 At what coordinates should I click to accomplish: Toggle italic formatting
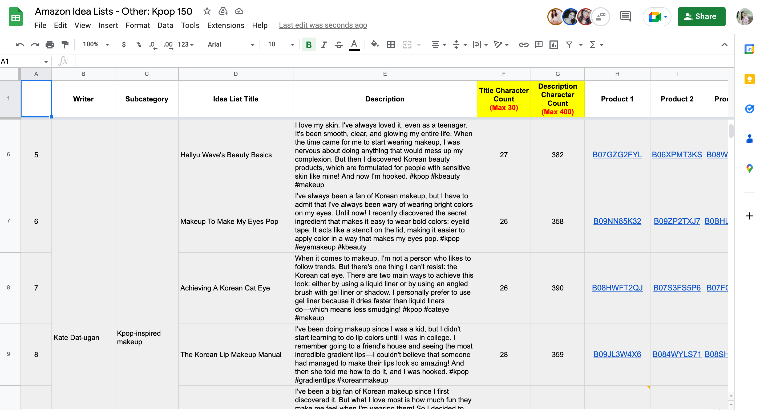click(324, 44)
